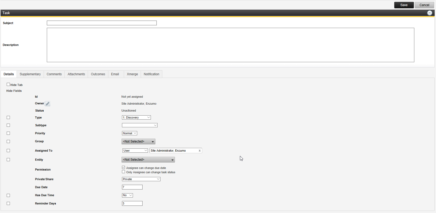Switch to the Outcomes tab
This screenshot has width=436, height=213.
click(98, 74)
